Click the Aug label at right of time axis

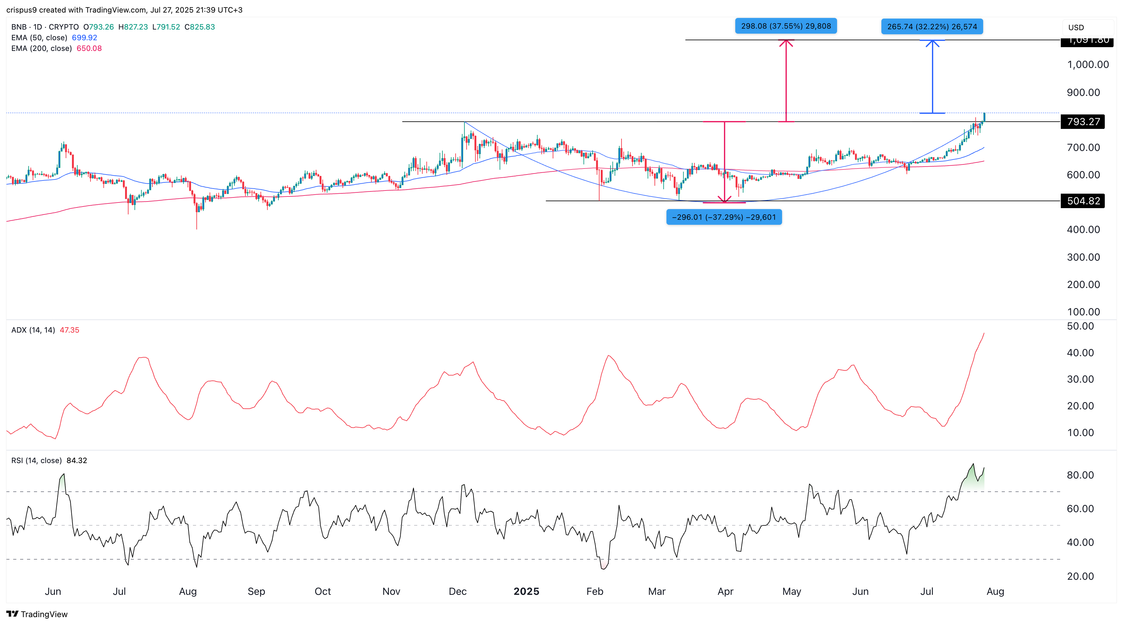[995, 591]
